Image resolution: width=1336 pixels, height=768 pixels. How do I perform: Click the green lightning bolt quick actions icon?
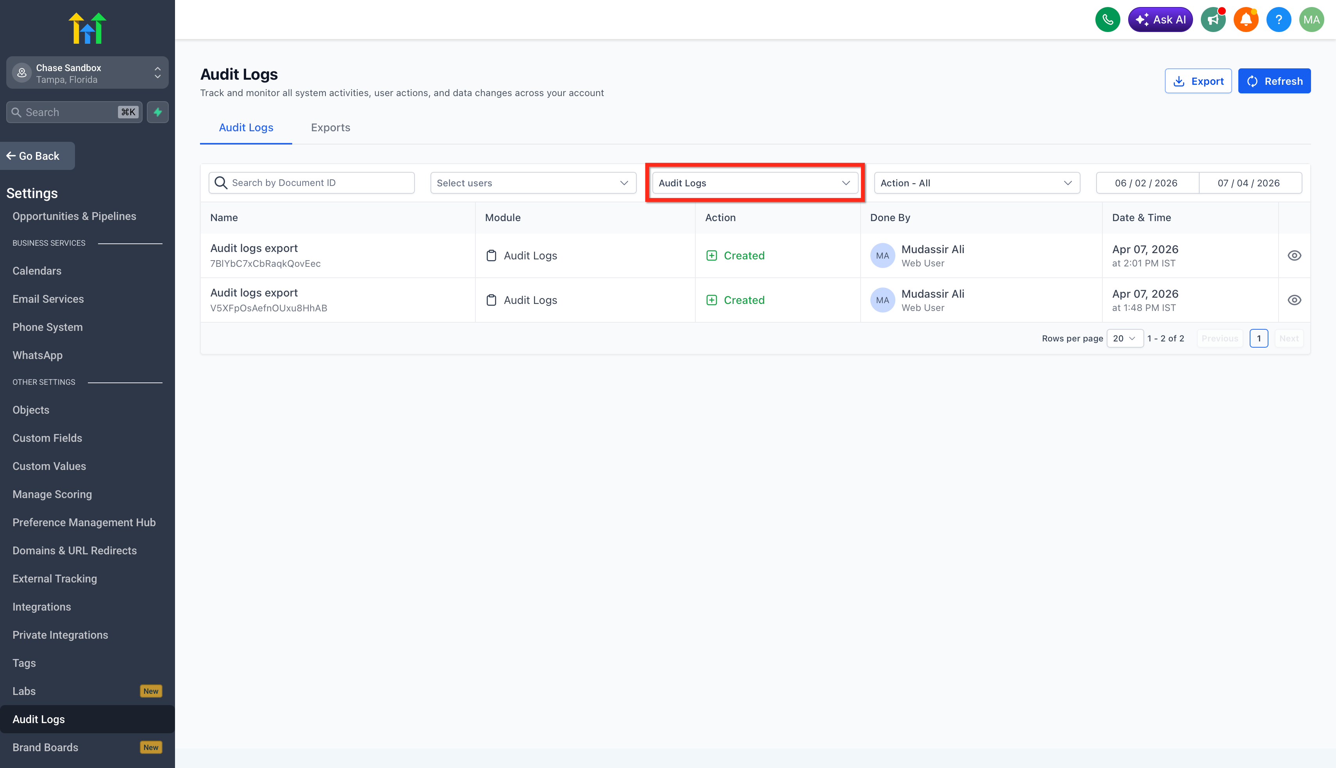point(158,113)
